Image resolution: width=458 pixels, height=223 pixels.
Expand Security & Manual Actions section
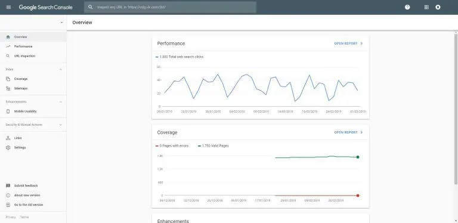61,125
